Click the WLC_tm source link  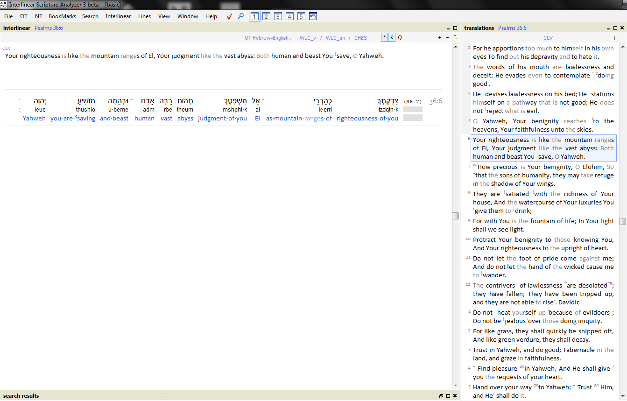(x=335, y=38)
